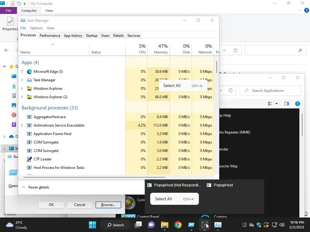Screen dimensions: 310x232
Task: Click the Windows Update tray icon
Action: click(x=266, y=225)
